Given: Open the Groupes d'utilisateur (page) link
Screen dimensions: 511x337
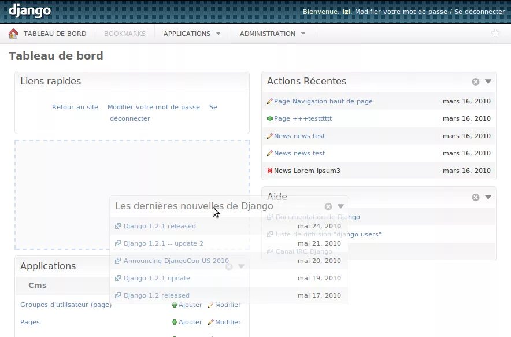Looking at the screenshot, I should pyautogui.click(x=66, y=305).
